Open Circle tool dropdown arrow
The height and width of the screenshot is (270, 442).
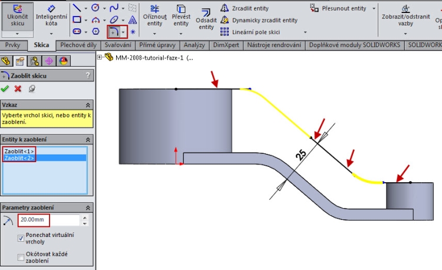(104, 8)
